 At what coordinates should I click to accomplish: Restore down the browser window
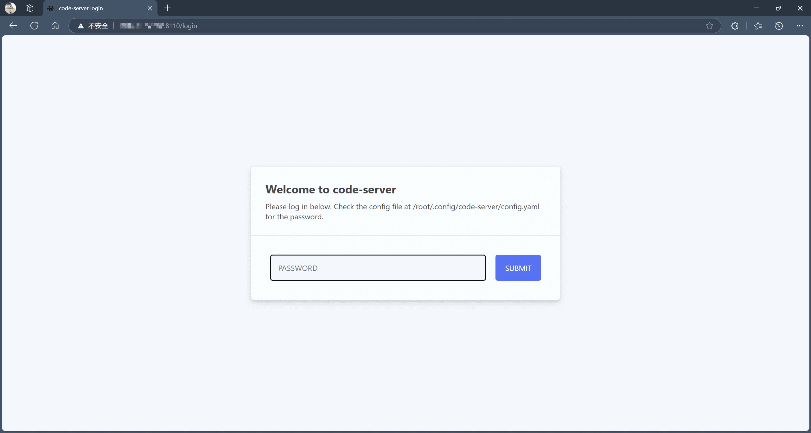[778, 8]
